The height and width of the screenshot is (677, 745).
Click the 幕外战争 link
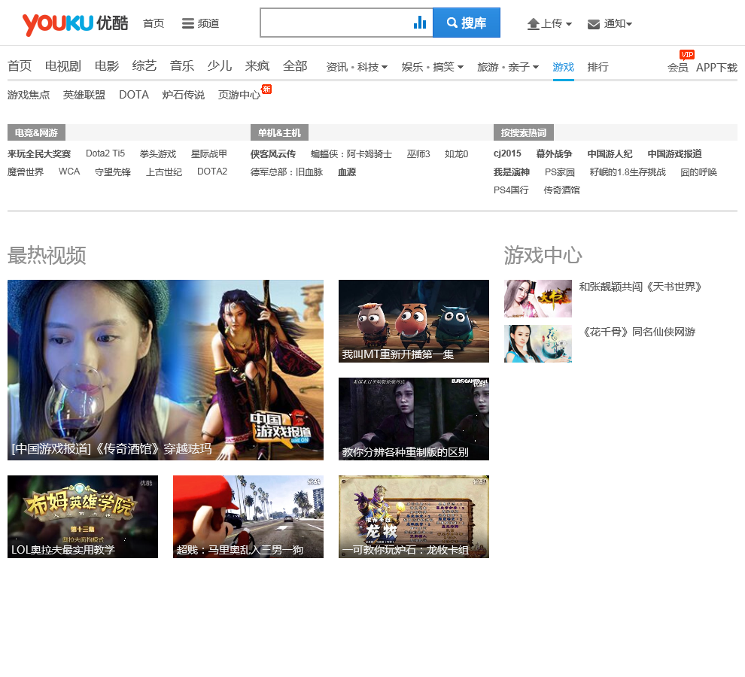pyautogui.click(x=554, y=154)
